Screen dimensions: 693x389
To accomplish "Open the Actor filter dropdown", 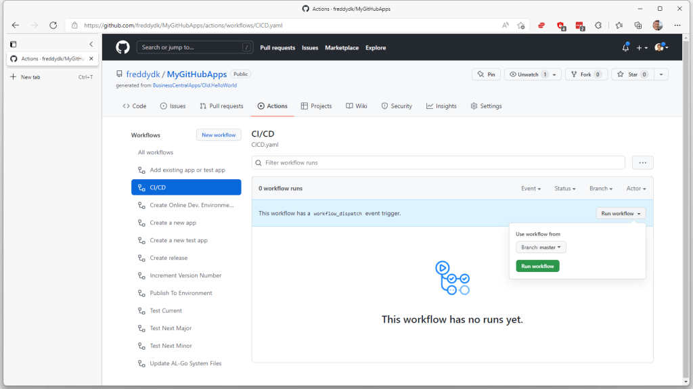I will click(x=635, y=189).
